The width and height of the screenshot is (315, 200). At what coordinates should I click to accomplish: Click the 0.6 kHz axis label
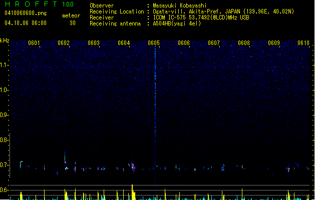tap(4, 190)
